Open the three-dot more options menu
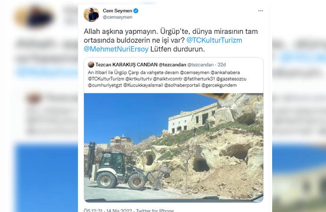Image resolution: width=326 pixels, height=212 pixels. (x=260, y=11)
